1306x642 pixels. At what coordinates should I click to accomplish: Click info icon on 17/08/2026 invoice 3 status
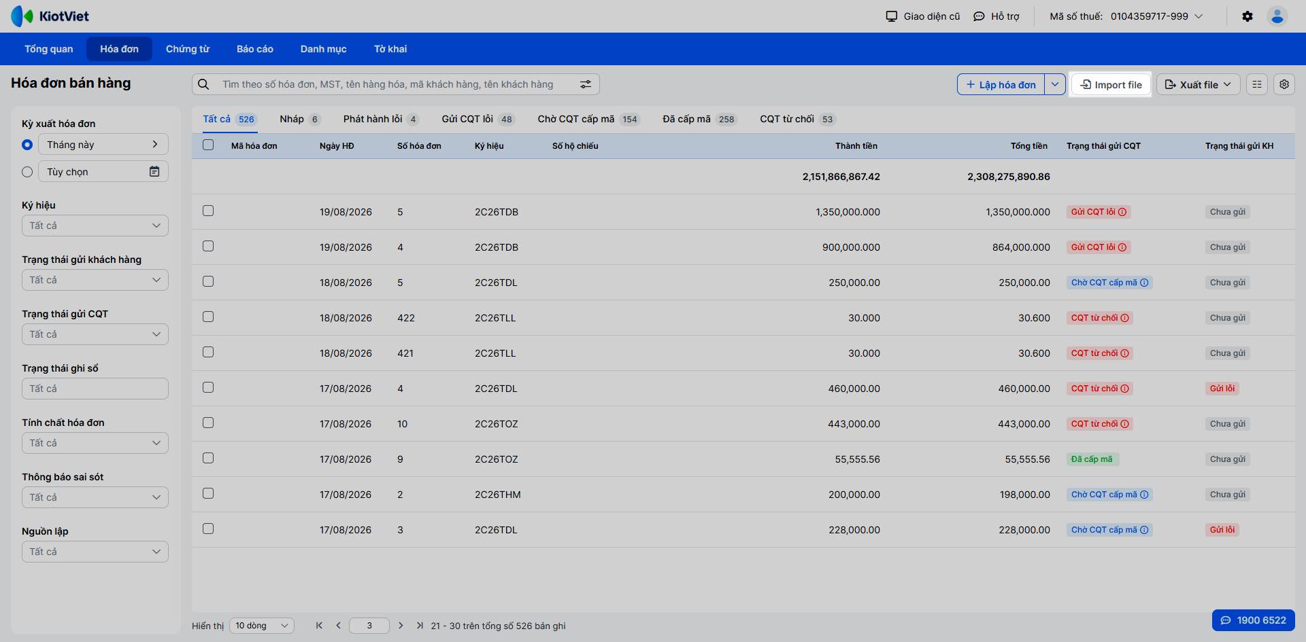[x=1144, y=530]
